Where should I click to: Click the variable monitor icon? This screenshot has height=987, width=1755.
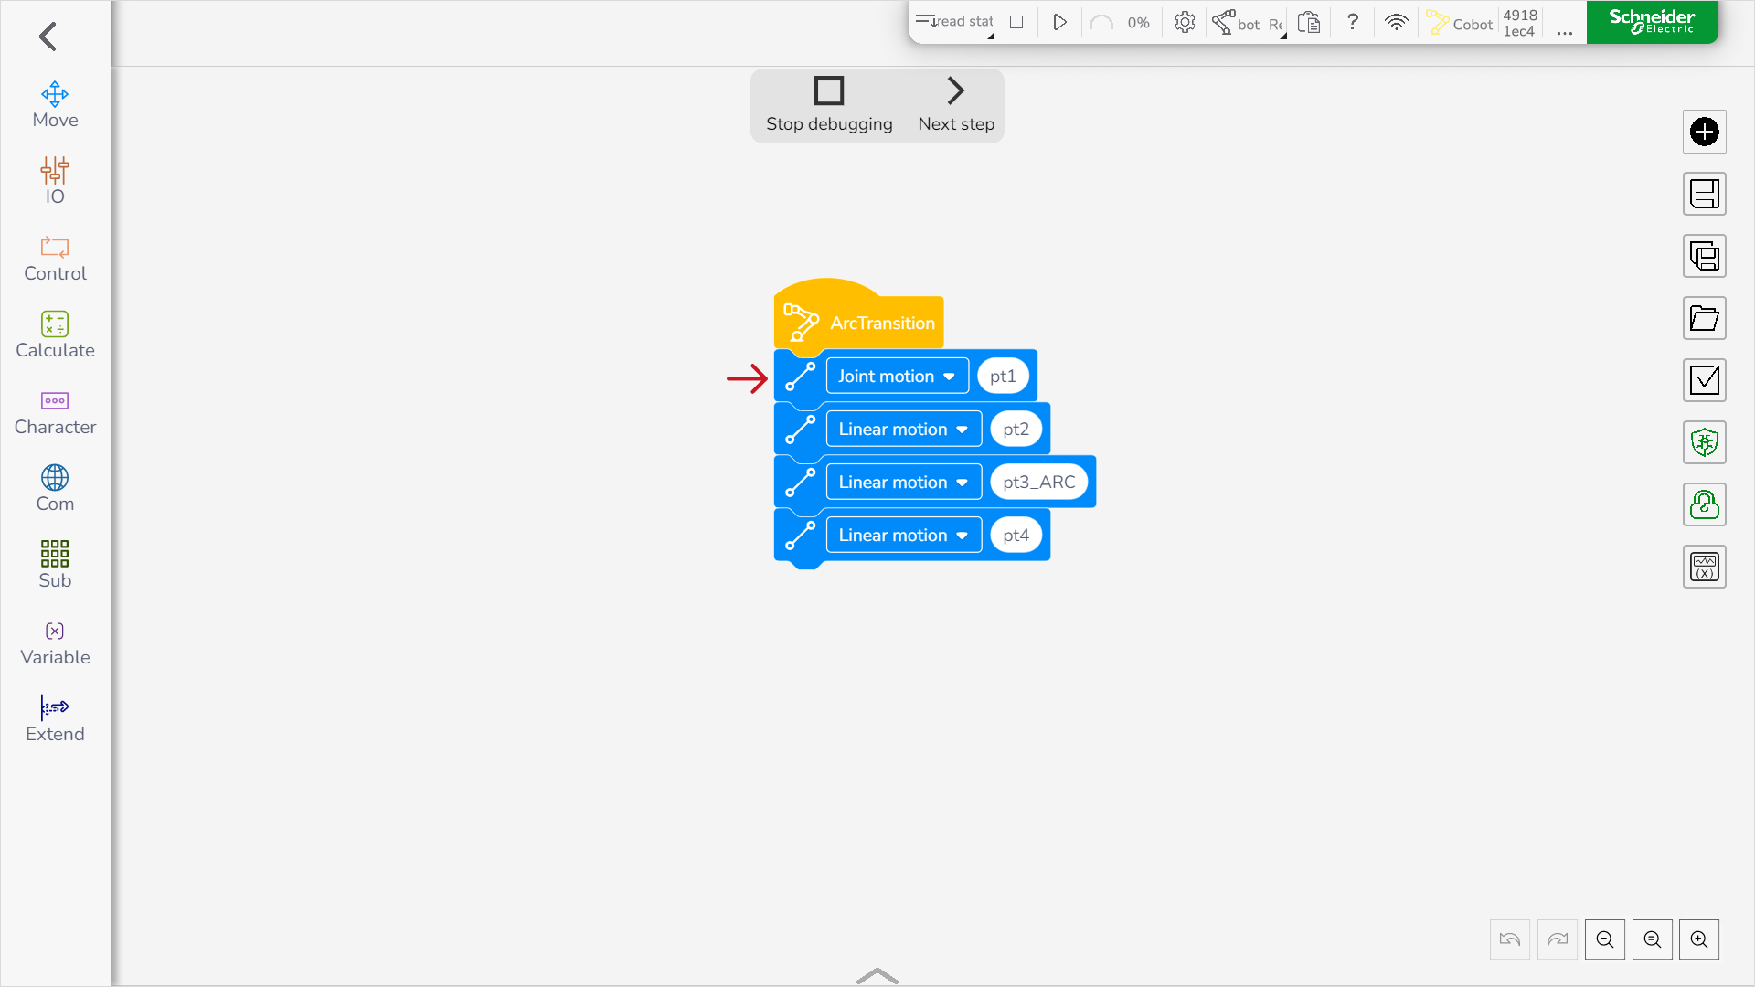click(x=1704, y=567)
